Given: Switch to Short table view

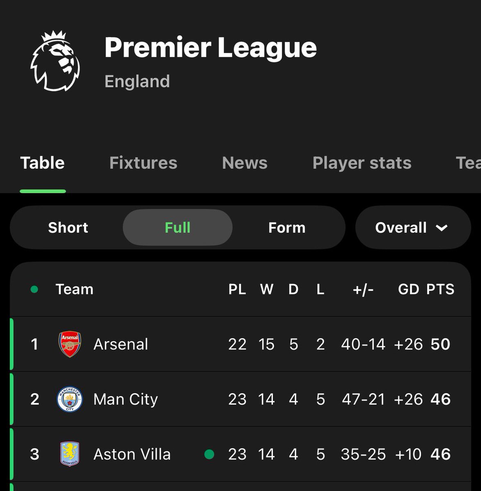Looking at the screenshot, I should [68, 227].
